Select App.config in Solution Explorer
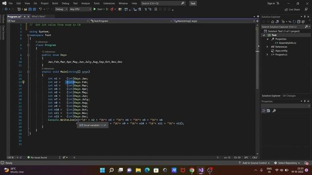This screenshot has width=312, height=175. (x=281, y=51)
